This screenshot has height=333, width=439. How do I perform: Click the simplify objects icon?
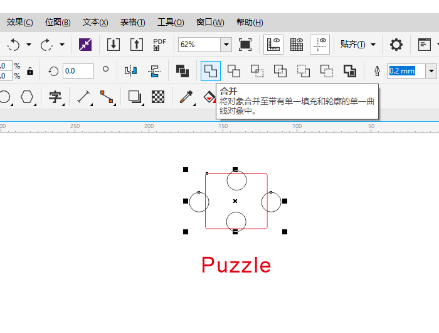click(x=280, y=71)
